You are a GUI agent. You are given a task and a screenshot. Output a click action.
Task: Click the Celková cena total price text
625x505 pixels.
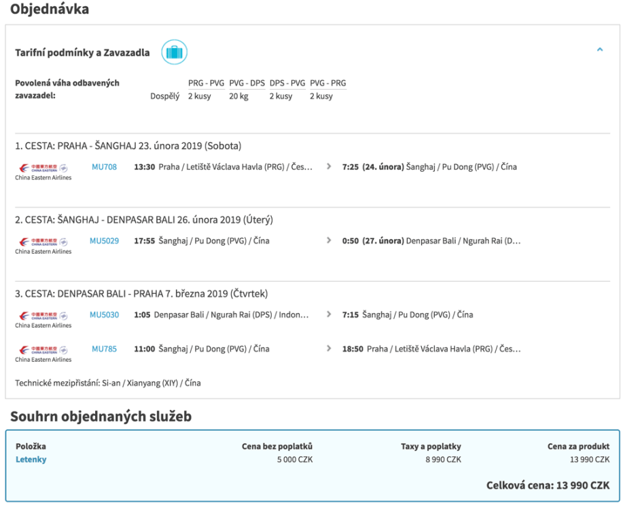pyautogui.click(x=548, y=485)
